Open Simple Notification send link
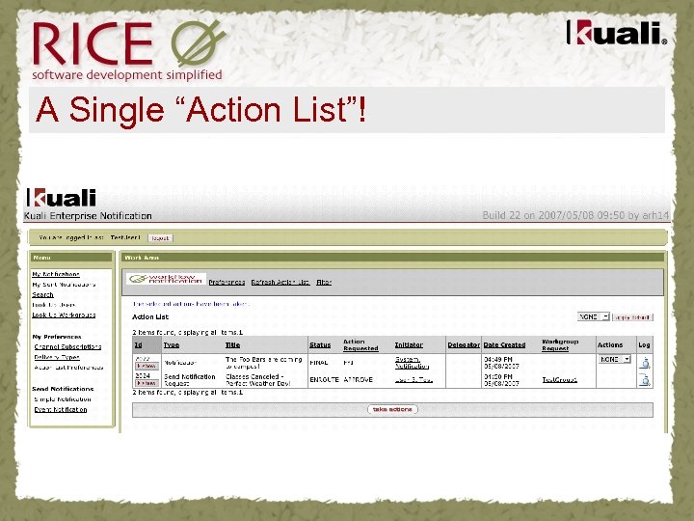This screenshot has height=521, width=694. tap(63, 399)
